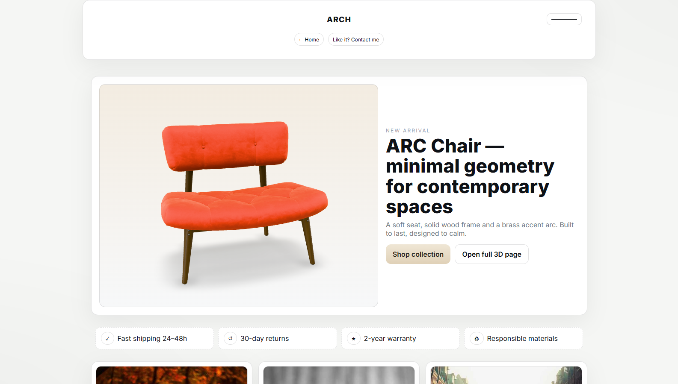678x384 pixels.
Task: Click the circular arrow returns icon
Action: coord(230,339)
